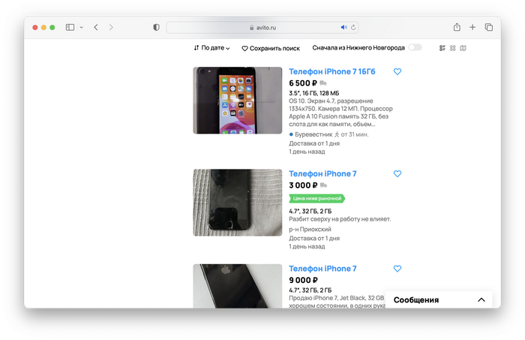Image resolution: width=525 pixels, height=340 pixels.
Task: Favorite the 3 000 ₽ iPhone 7 listing
Action: pos(397,173)
